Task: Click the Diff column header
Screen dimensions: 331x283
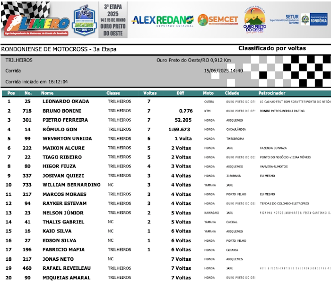Action: click(x=180, y=93)
